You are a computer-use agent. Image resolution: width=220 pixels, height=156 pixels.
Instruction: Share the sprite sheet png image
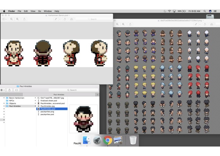coord(130,24)
